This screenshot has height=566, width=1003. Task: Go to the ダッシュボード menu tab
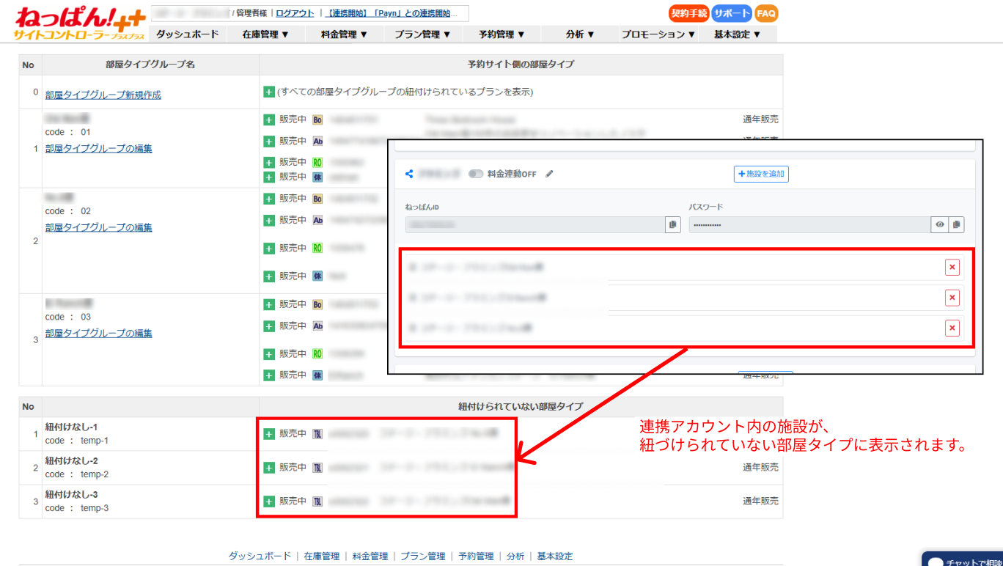pos(187,34)
